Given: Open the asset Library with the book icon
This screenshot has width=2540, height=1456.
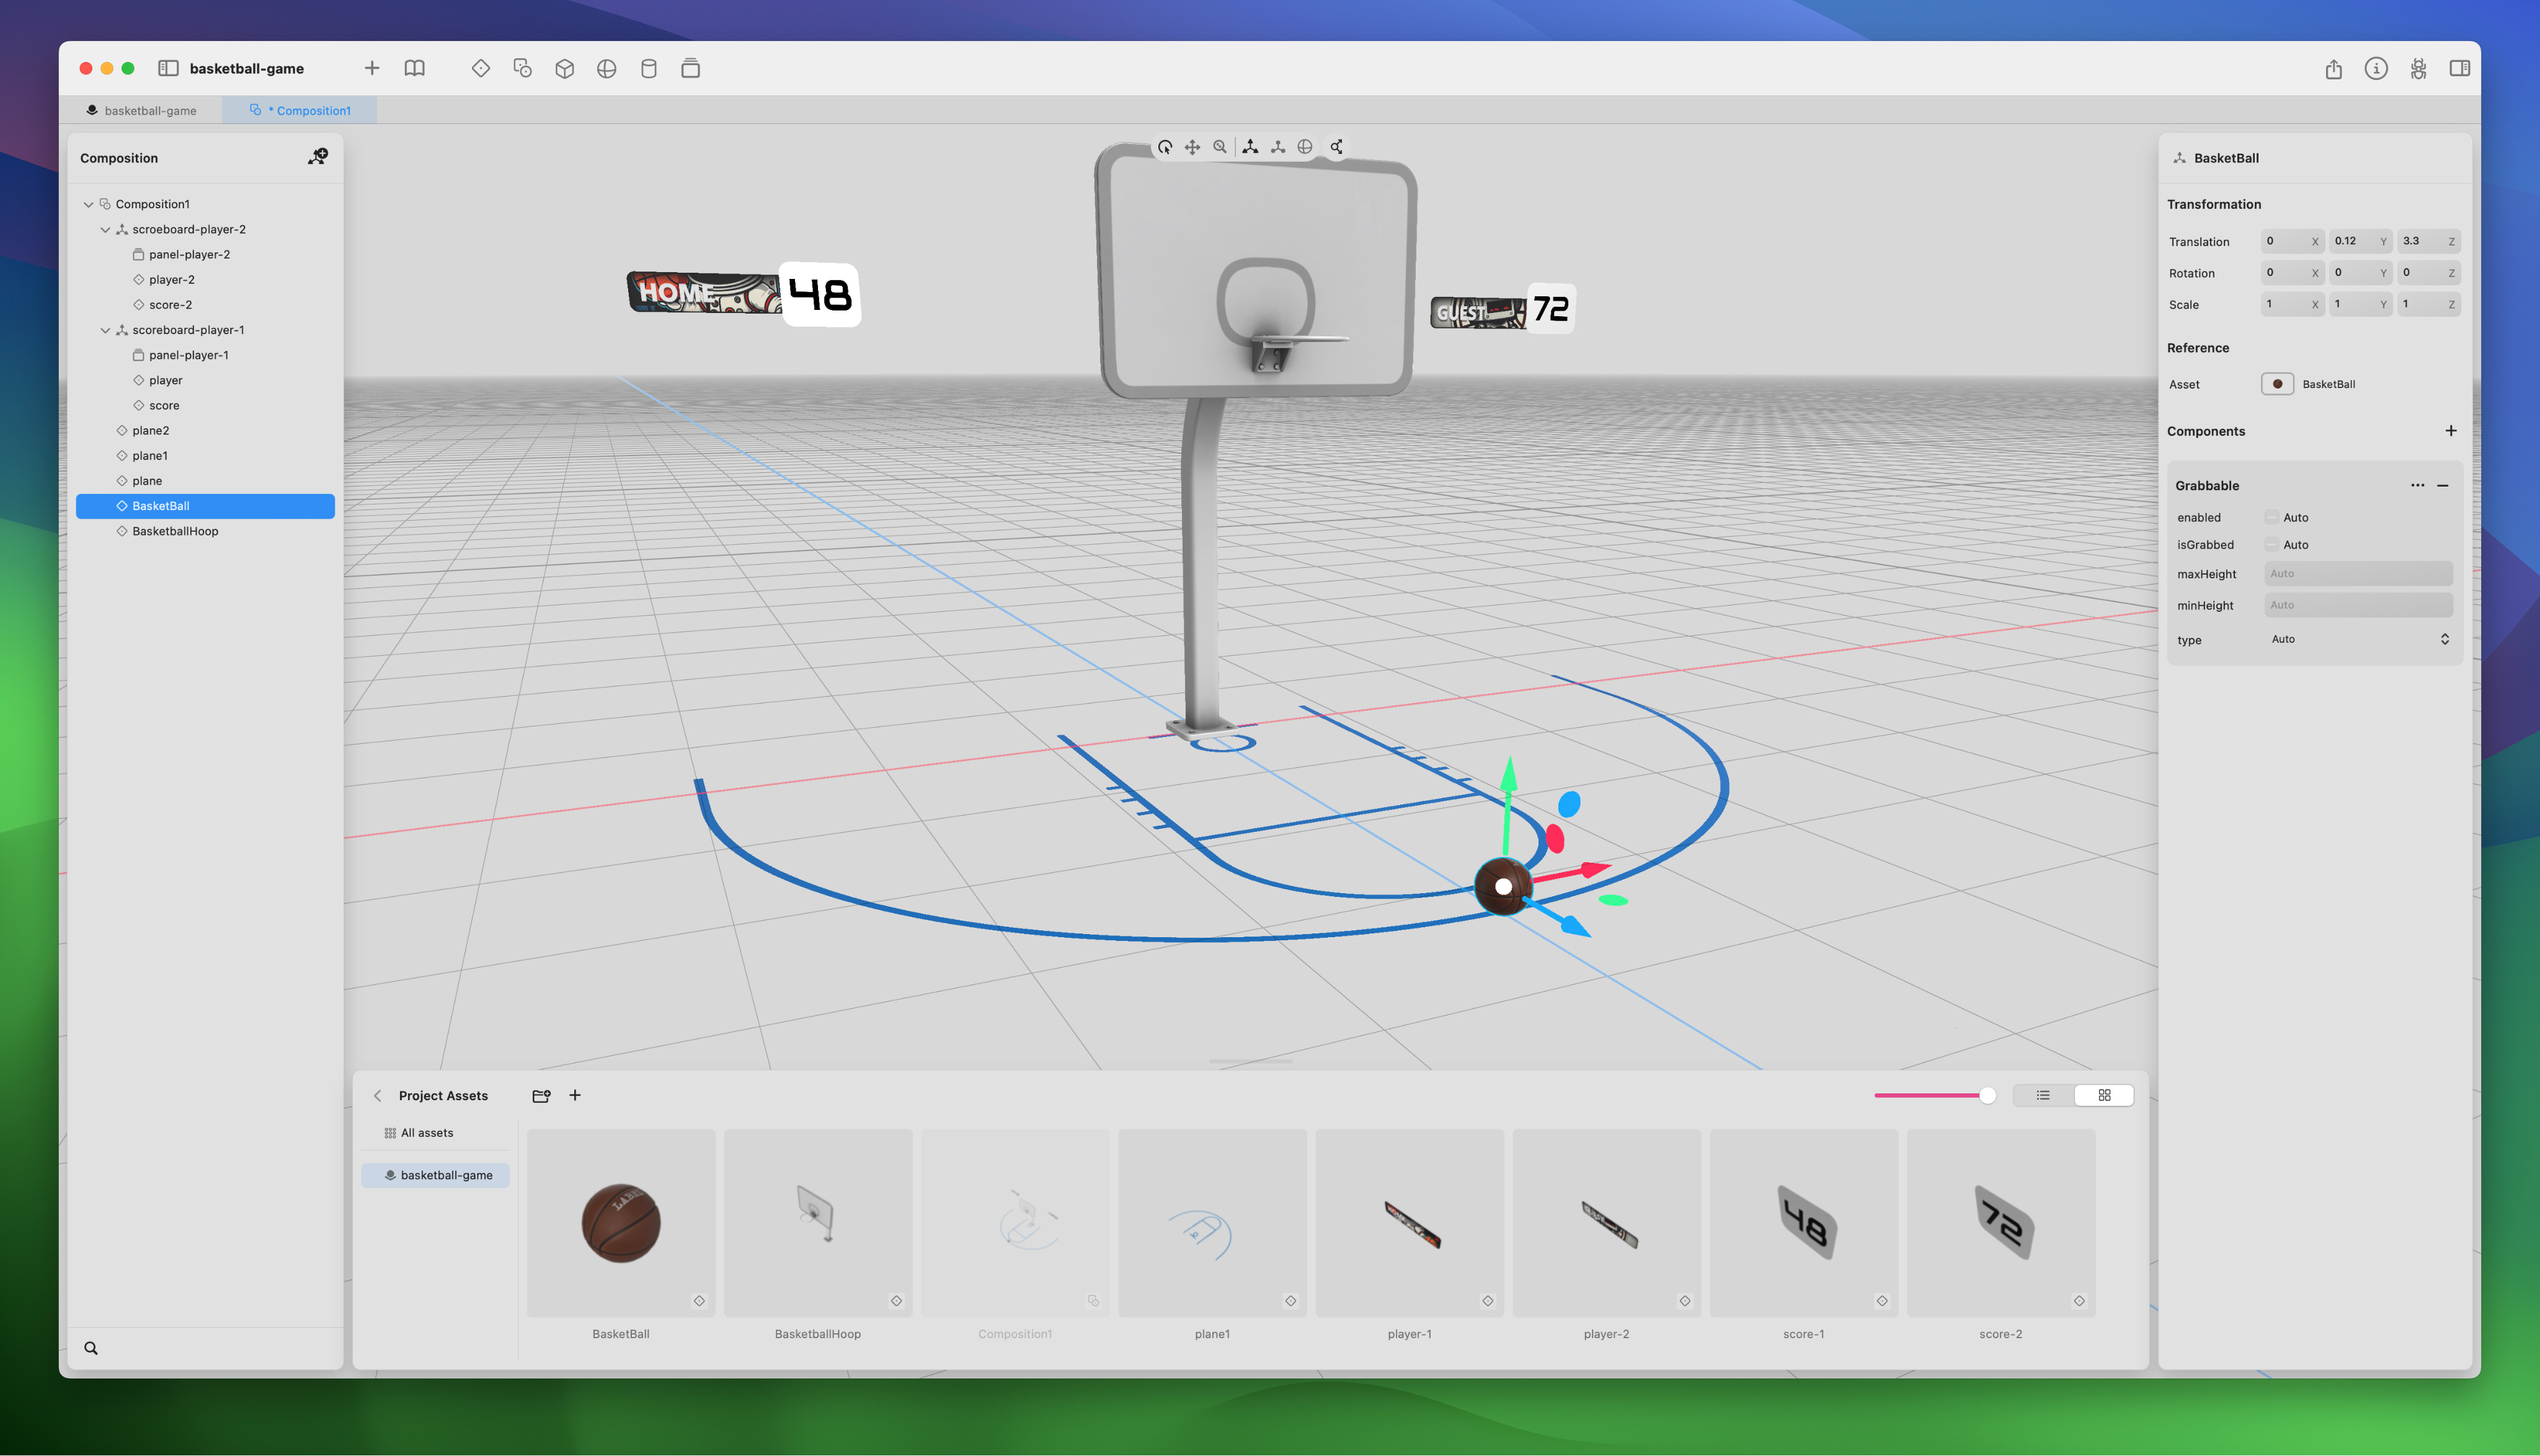Looking at the screenshot, I should click(x=414, y=68).
